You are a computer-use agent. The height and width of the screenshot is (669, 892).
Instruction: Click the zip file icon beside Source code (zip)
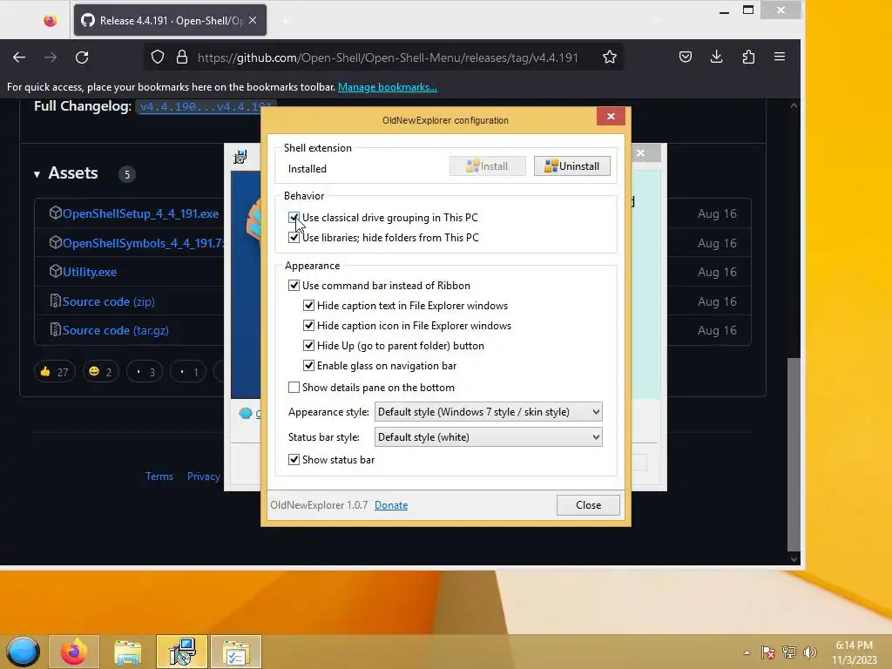[x=55, y=301]
